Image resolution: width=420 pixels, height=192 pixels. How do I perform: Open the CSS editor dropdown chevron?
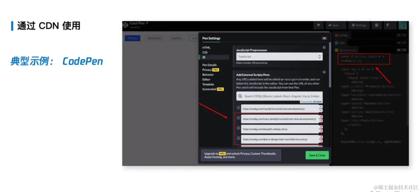(x=404, y=43)
